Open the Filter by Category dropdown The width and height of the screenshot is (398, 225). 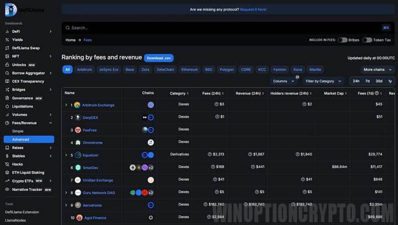(322, 81)
